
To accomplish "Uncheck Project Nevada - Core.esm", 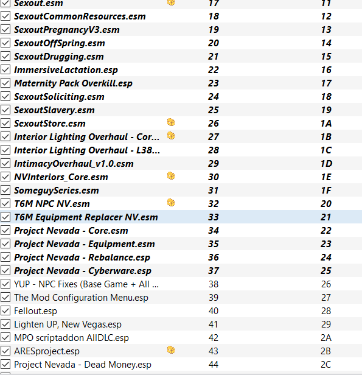I will (5, 230).
